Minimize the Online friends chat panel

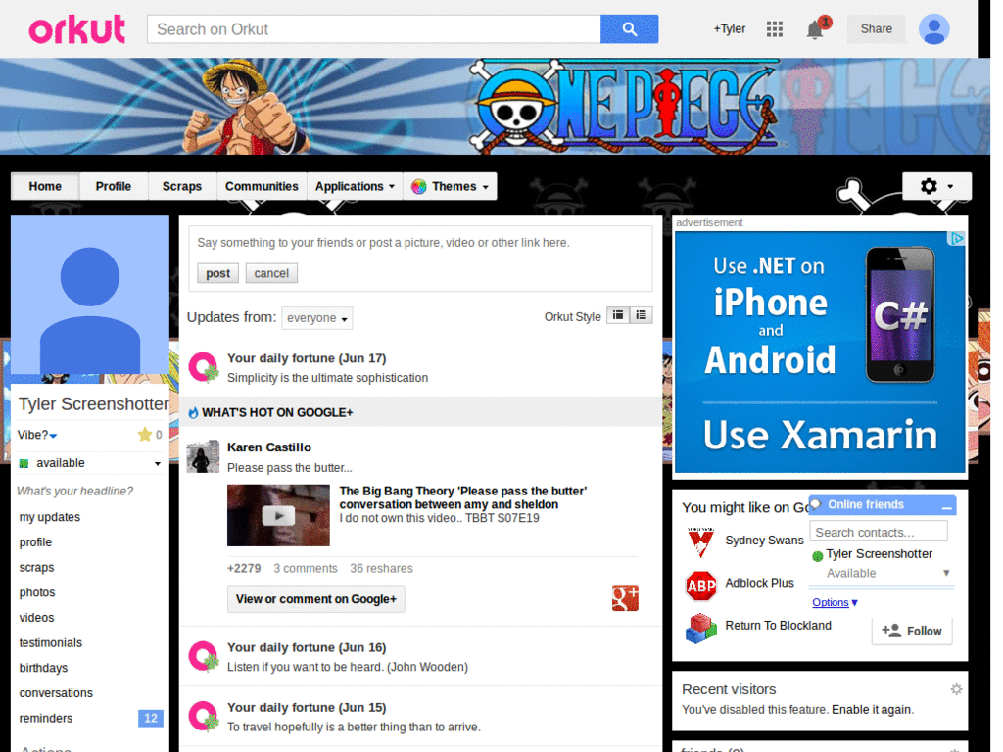coord(947,506)
